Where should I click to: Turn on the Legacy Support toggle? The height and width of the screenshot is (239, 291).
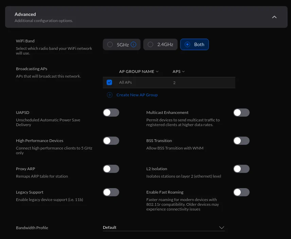tap(111, 192)
